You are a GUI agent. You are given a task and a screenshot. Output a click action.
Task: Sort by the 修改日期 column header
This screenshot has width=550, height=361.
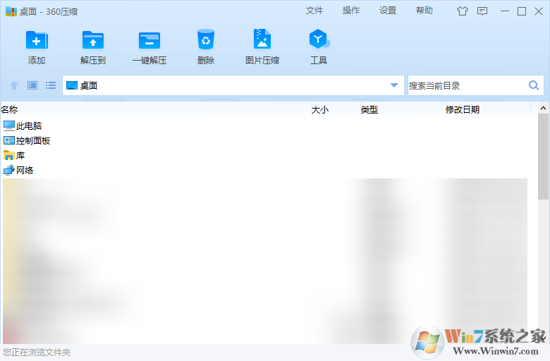463,110
